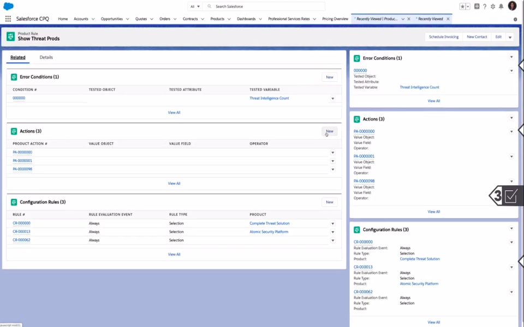Screen dimensions: 524x327
Task: Open the App Launcher grid icon
Action: [8, 19]
